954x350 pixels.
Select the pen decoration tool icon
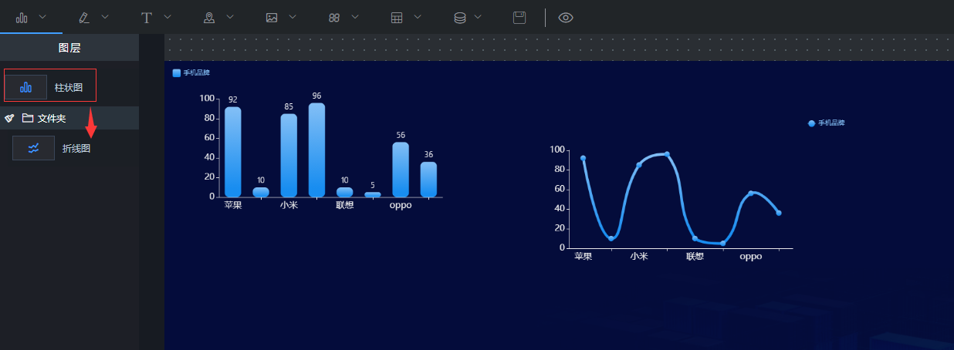click(x=84, y=17)
